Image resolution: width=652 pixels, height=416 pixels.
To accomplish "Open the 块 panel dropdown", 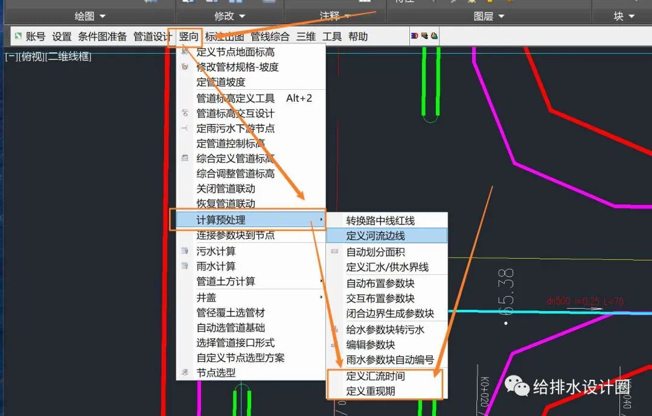I will pos(622,16).
